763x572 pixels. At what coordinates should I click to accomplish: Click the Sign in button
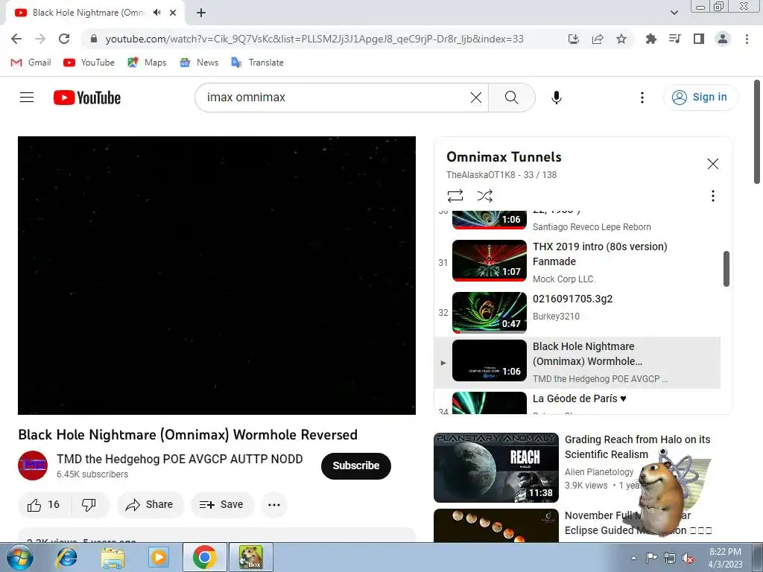pos(700,98)
